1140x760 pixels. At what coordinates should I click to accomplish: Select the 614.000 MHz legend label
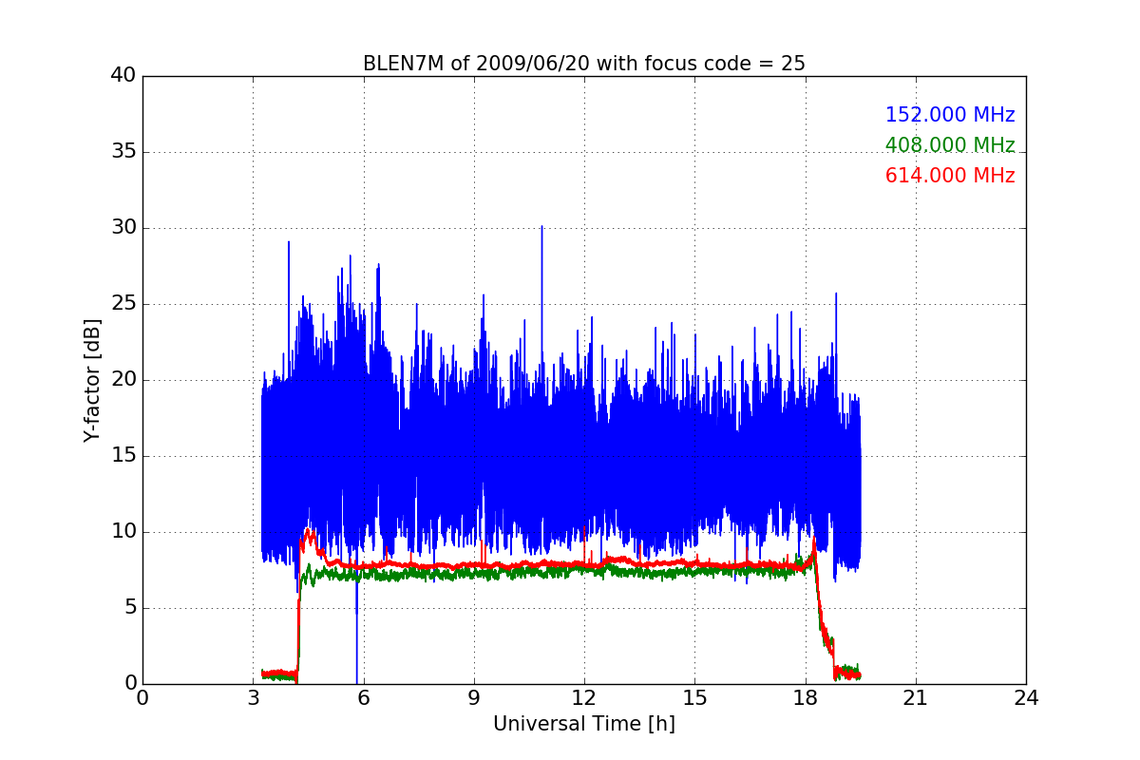950,176
